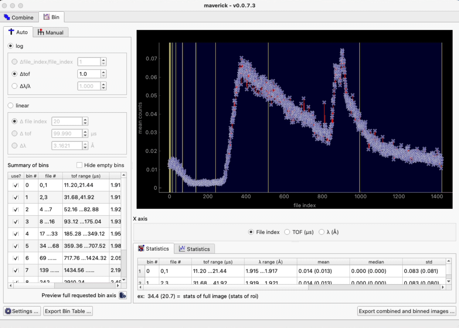
Task: Enable Hide empty bins checkbox
Action: click(80, 165)
